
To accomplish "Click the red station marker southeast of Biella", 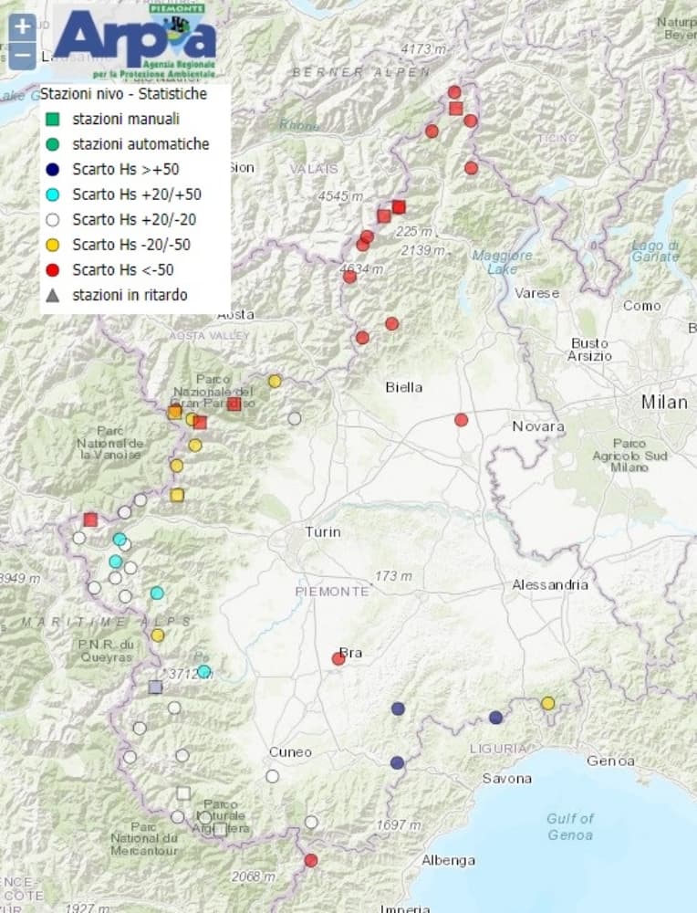I will pos(461,420).
